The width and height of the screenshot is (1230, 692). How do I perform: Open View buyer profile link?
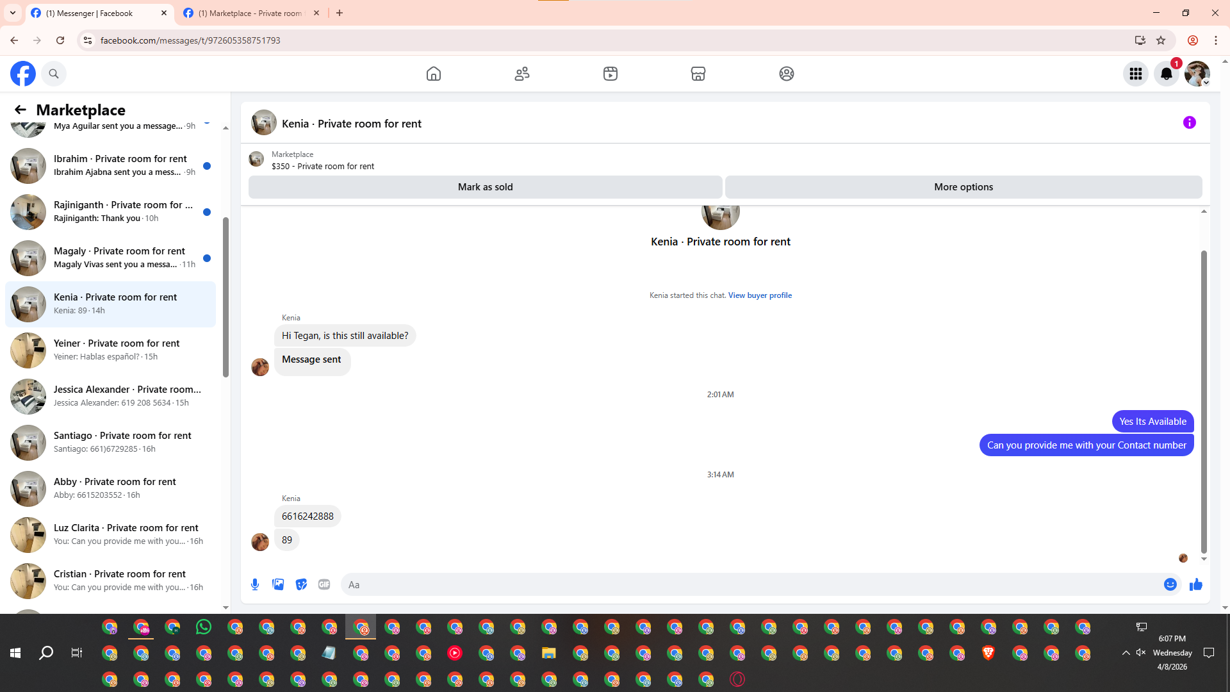[760, 295]
